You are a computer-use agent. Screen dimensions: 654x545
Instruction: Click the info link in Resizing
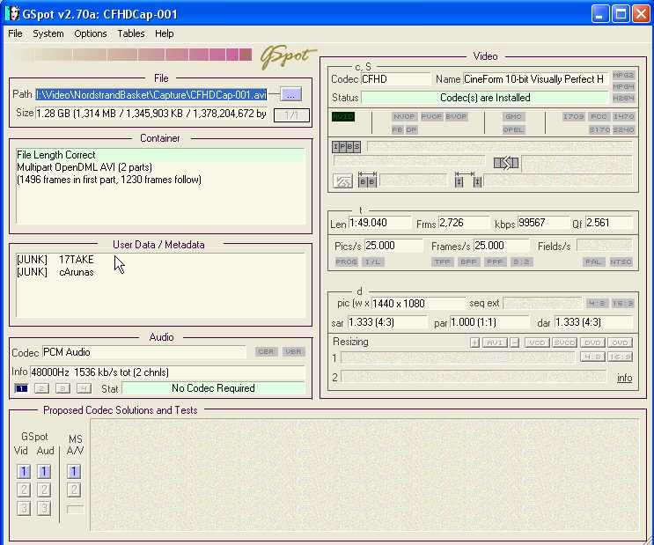[624, 378]
